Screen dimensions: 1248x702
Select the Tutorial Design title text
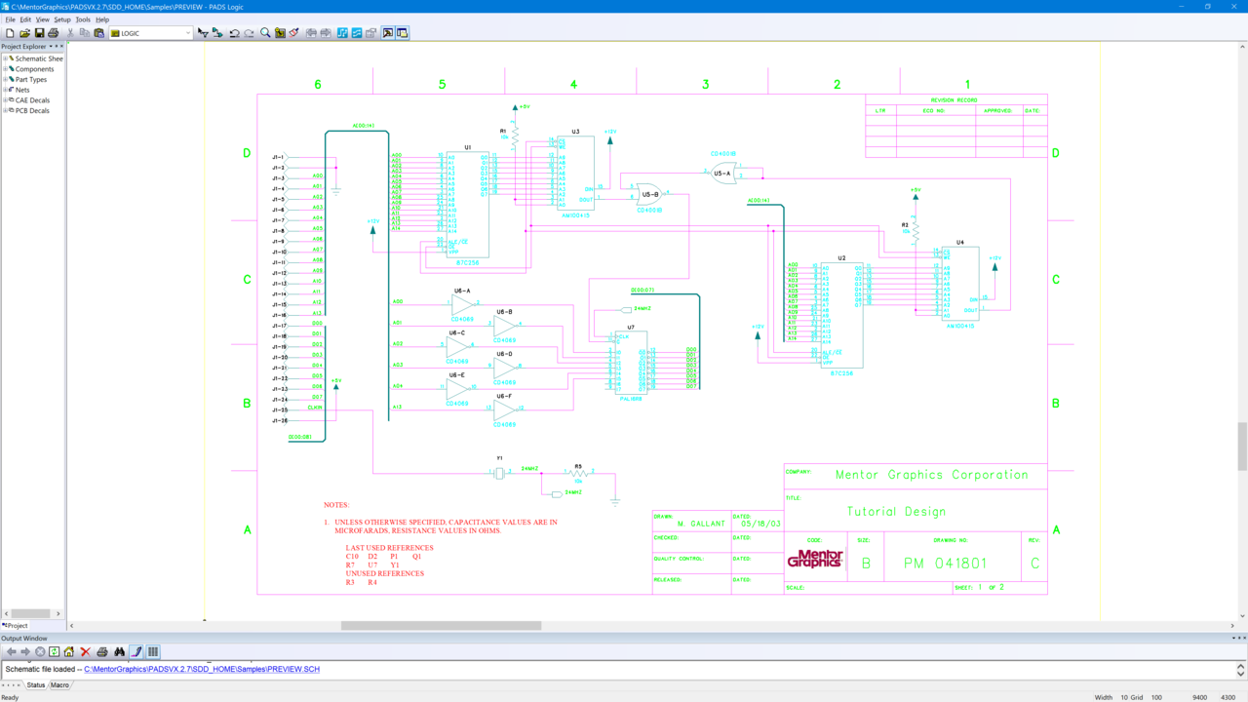(896, 511)
